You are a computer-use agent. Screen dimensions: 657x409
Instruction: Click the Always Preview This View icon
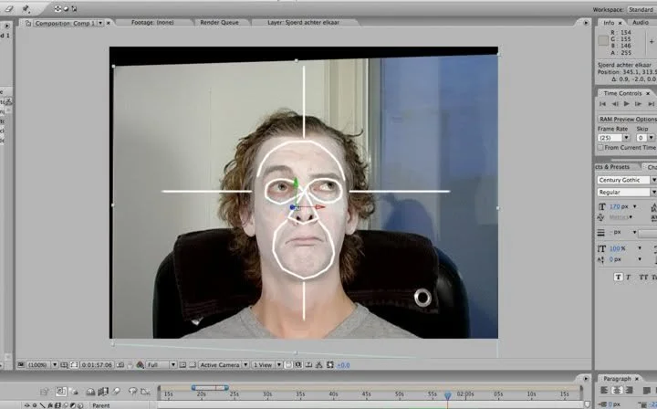pos(21,365)
